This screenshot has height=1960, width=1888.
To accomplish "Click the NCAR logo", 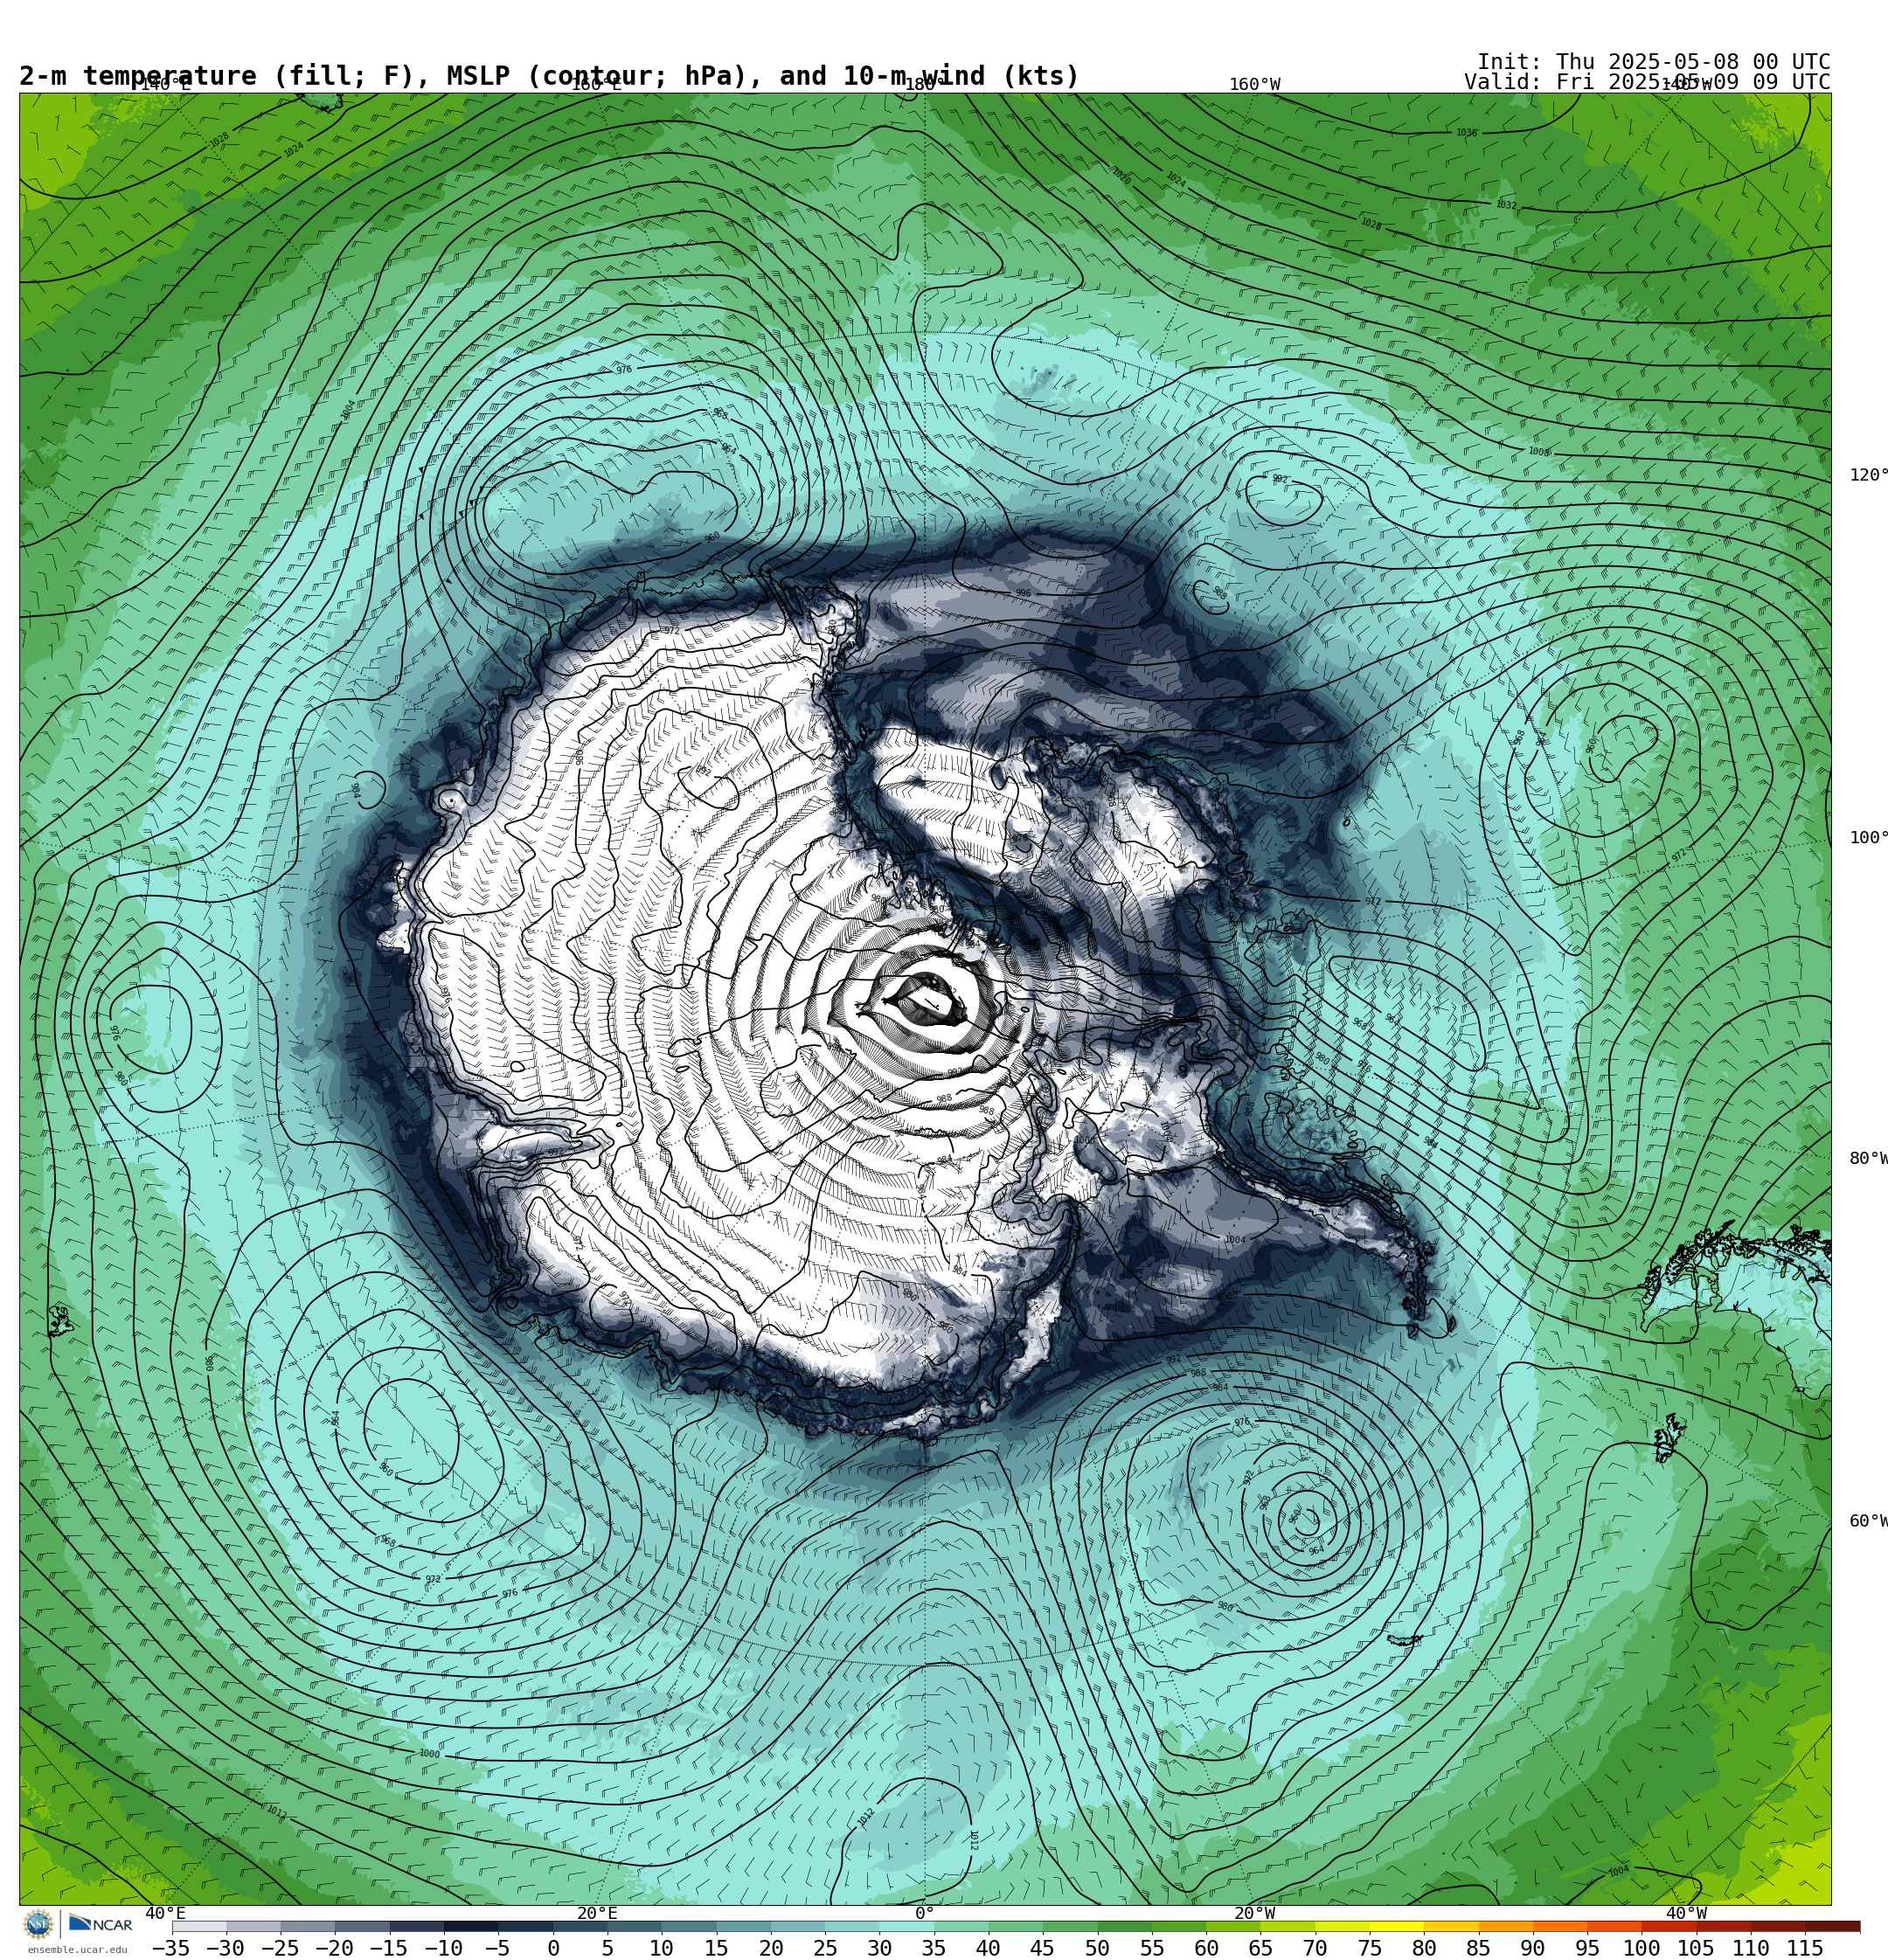I will pos(100,1924).
